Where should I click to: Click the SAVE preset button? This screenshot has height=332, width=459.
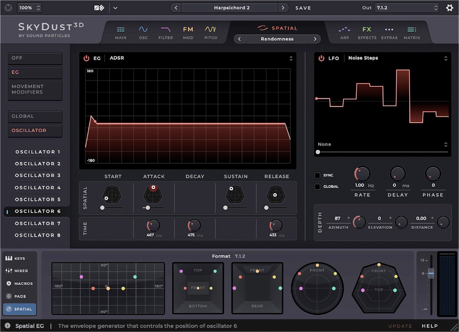pos(303,8)
